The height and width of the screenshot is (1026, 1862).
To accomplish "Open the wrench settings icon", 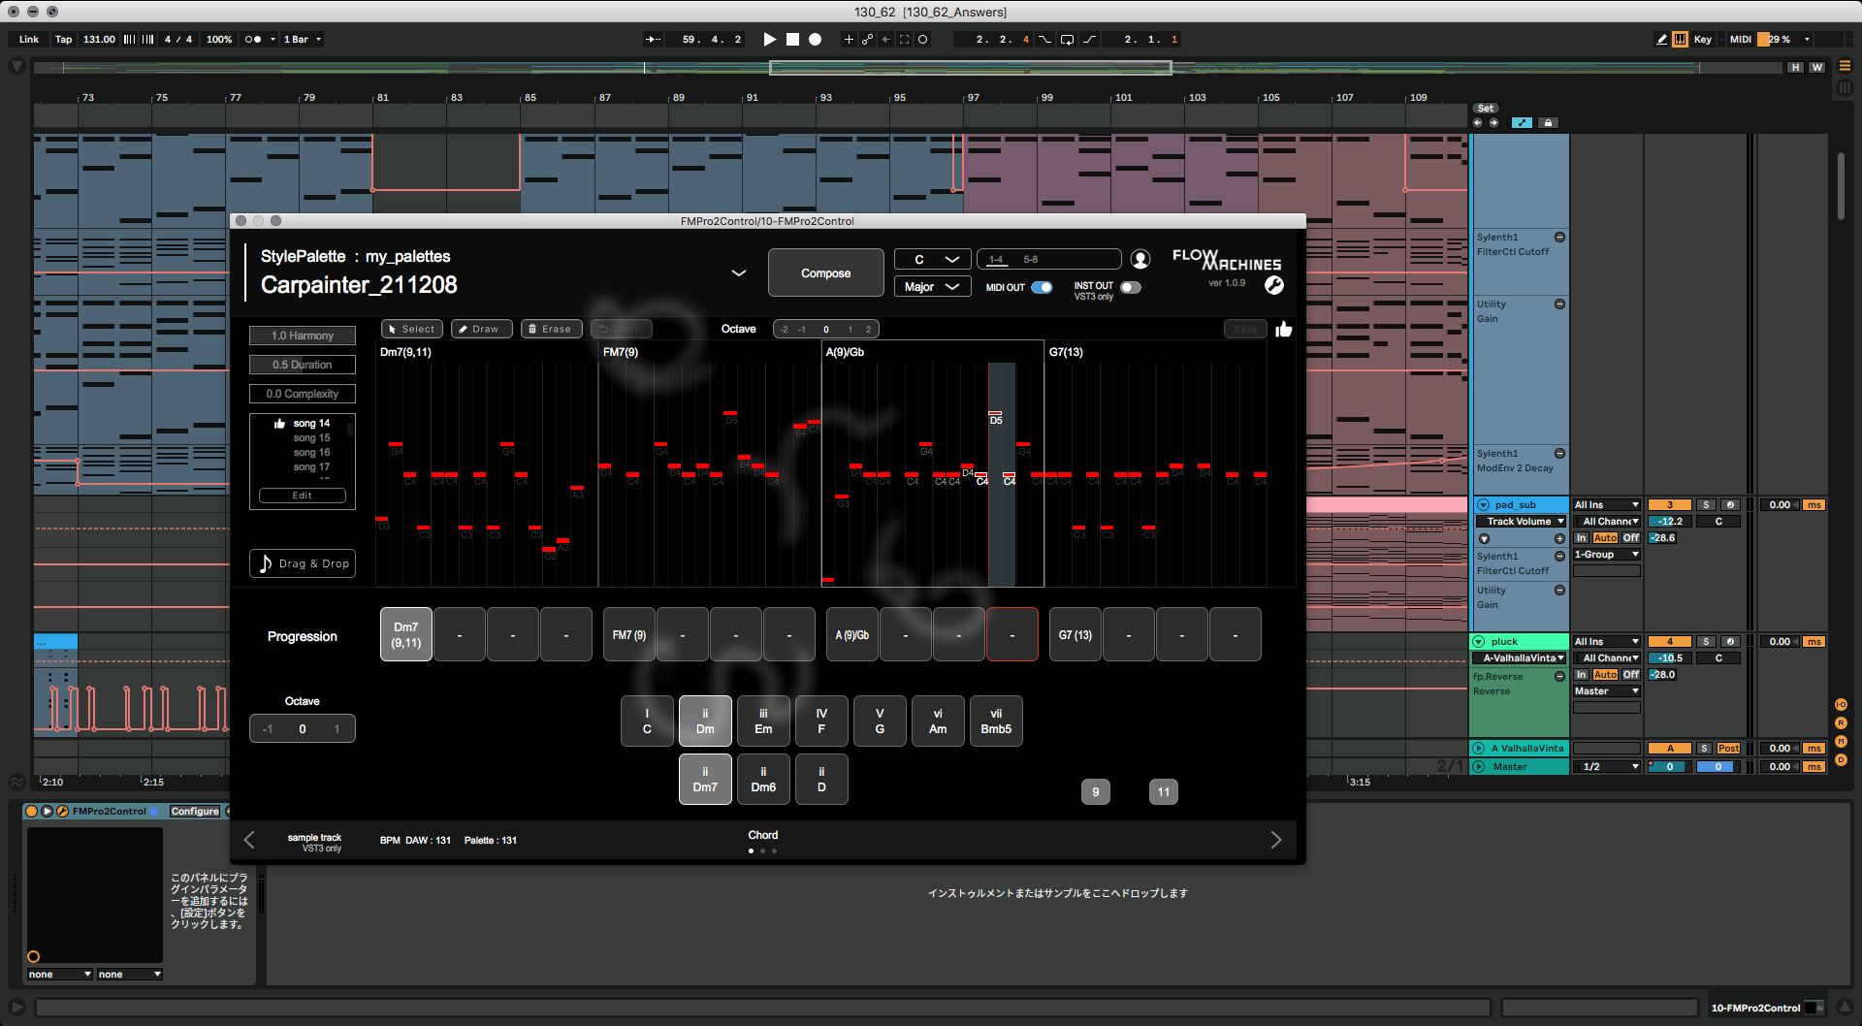I will [x=1274, y=285].
